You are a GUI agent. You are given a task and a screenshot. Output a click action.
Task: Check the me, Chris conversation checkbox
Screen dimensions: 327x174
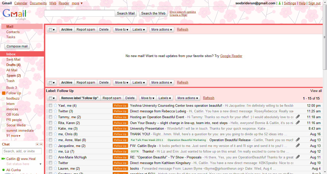pyautogui.click(x=51, y=134)
